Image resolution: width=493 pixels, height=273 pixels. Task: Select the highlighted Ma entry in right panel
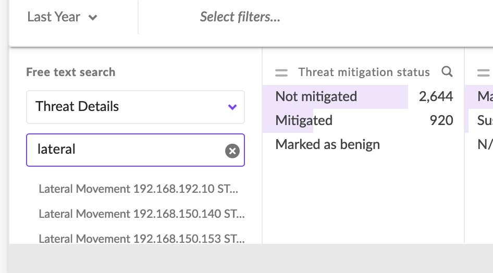(485, 96)
